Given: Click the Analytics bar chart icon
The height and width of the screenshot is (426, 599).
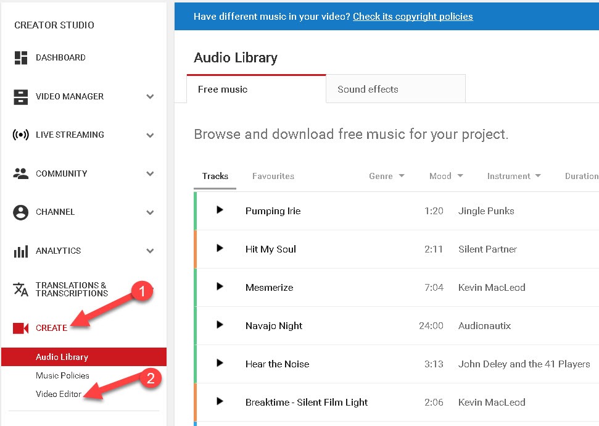Looking at the screenshot, I should pyautogui.click(x=21, y=251).
